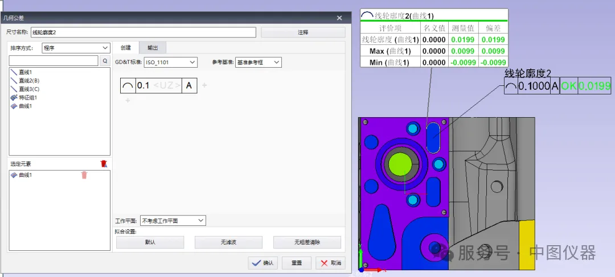Expand the GD&T标准 ISO_1101 dropdown
This screenshot has height=277, width=615.
pyautogui.click(x=170, y=62)
